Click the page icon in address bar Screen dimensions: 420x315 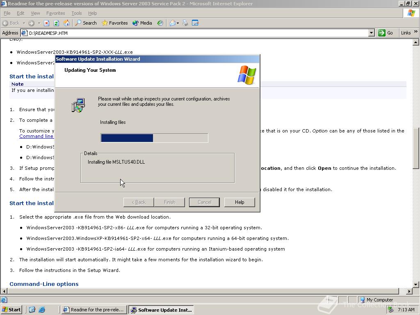click(24, 33)
